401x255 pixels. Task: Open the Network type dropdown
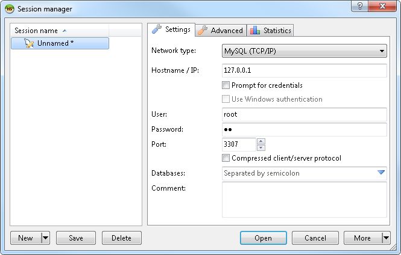point(305,51)
